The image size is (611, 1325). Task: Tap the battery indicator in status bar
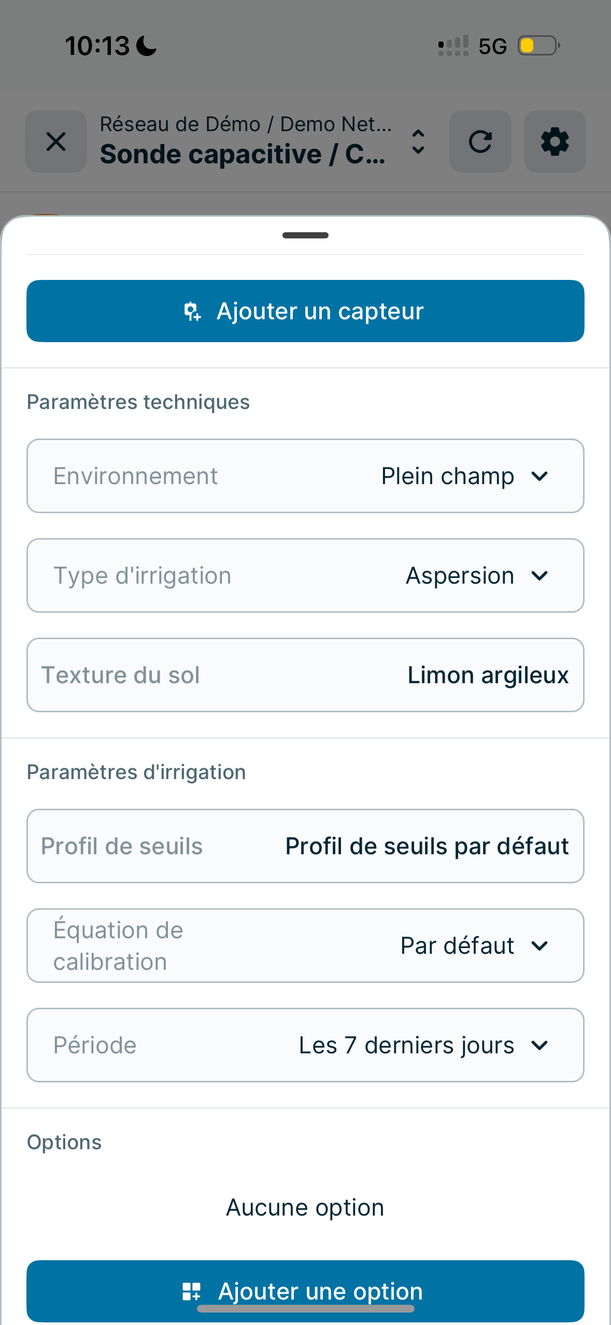click(539, 46)
